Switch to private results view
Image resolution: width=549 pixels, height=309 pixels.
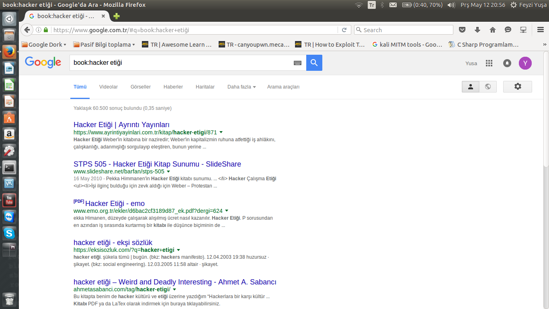[x=471, y=87]
